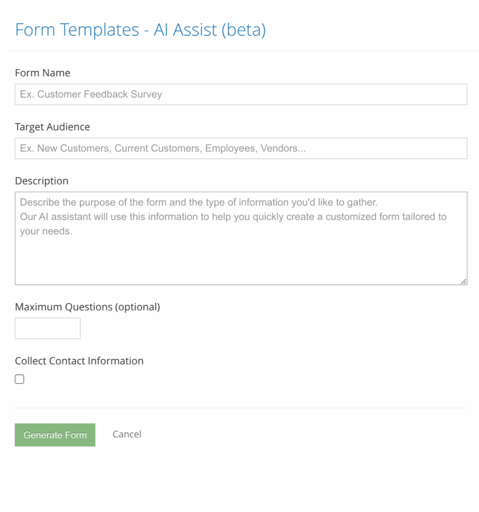
Task: Click inside the Description text area
Action: tap(241, 238)
